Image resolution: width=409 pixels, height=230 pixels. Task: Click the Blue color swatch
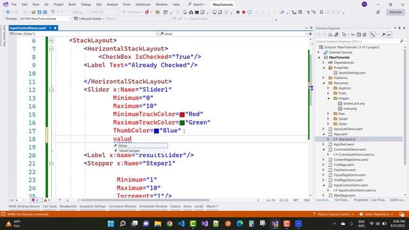click(x=157, y=131)
